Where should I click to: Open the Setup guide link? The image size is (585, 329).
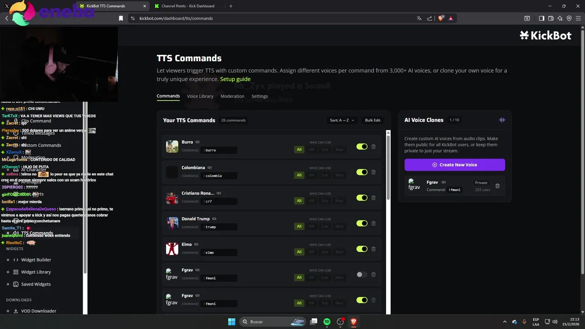click(235, 79)
